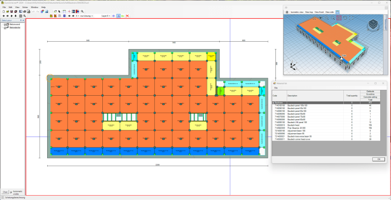
Task: Open the nur Lösung dropdown
Action: (x=86, y=16)
